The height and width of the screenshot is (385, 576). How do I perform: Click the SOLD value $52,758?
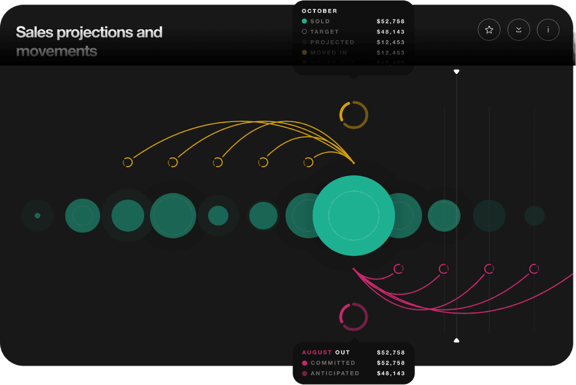(390, 21)
